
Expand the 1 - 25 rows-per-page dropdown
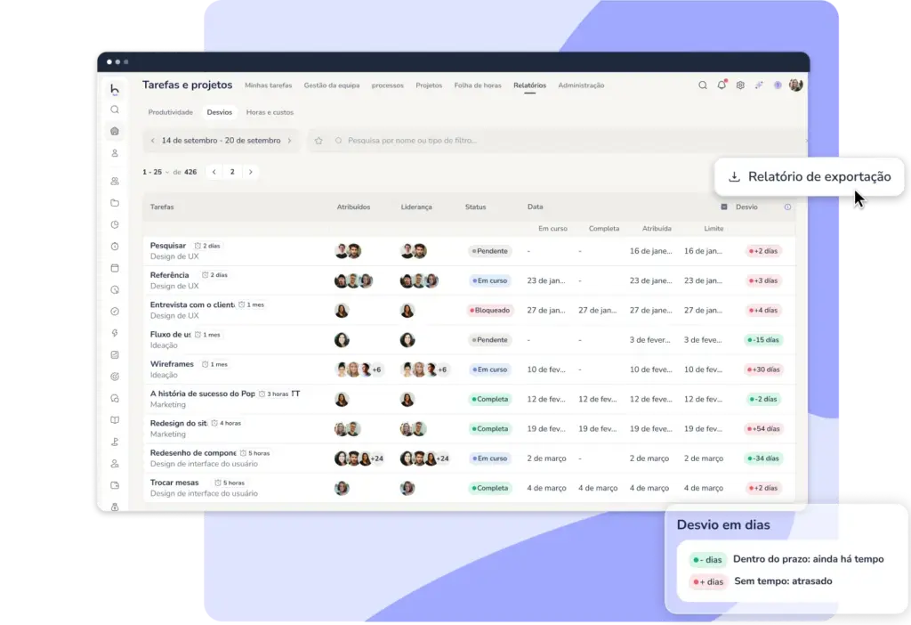(x=155, y=172)
